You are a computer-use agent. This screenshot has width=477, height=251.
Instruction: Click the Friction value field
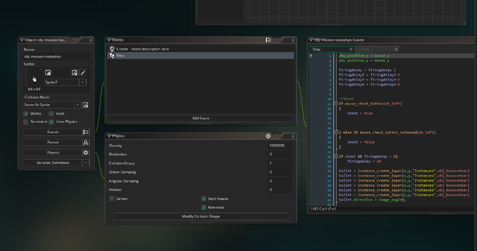(280, 190)
